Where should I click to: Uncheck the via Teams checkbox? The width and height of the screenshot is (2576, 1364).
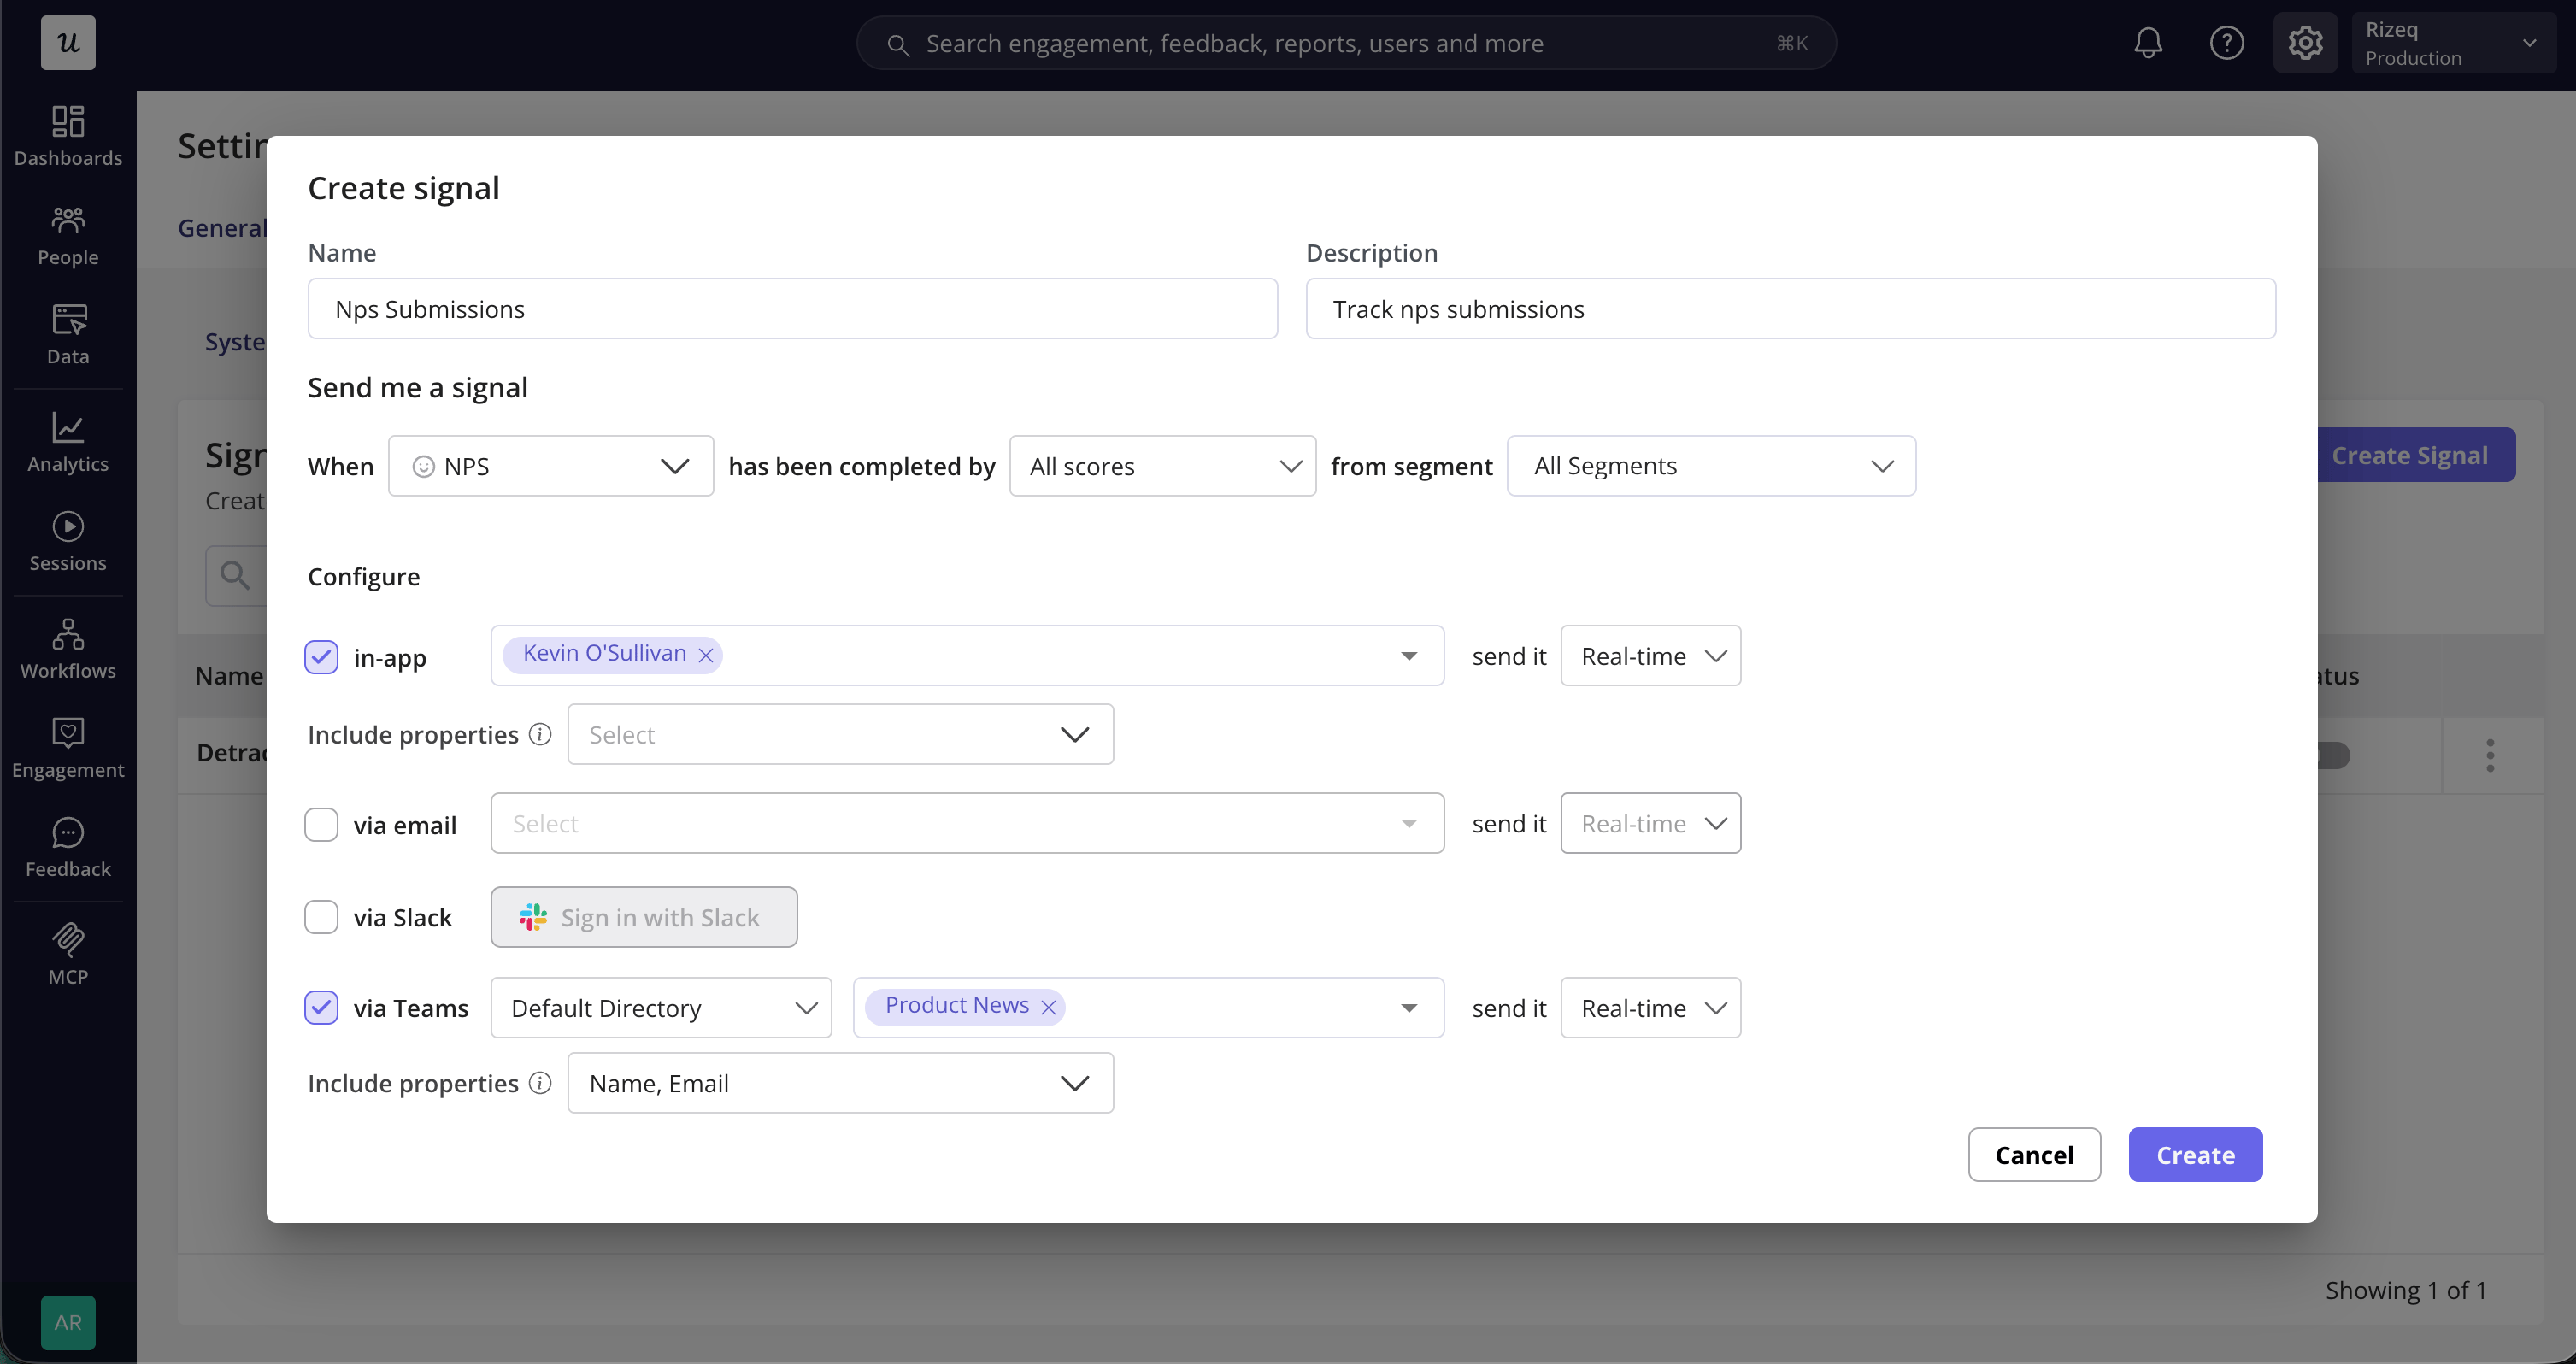321,1008
